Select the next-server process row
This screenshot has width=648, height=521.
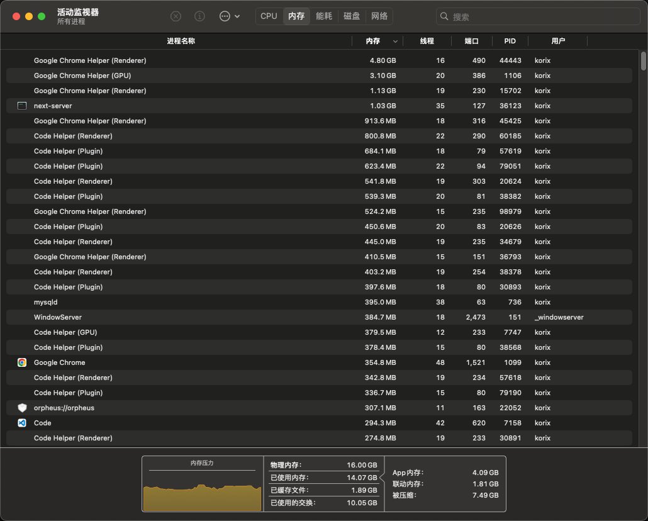[x=319, y=106]
